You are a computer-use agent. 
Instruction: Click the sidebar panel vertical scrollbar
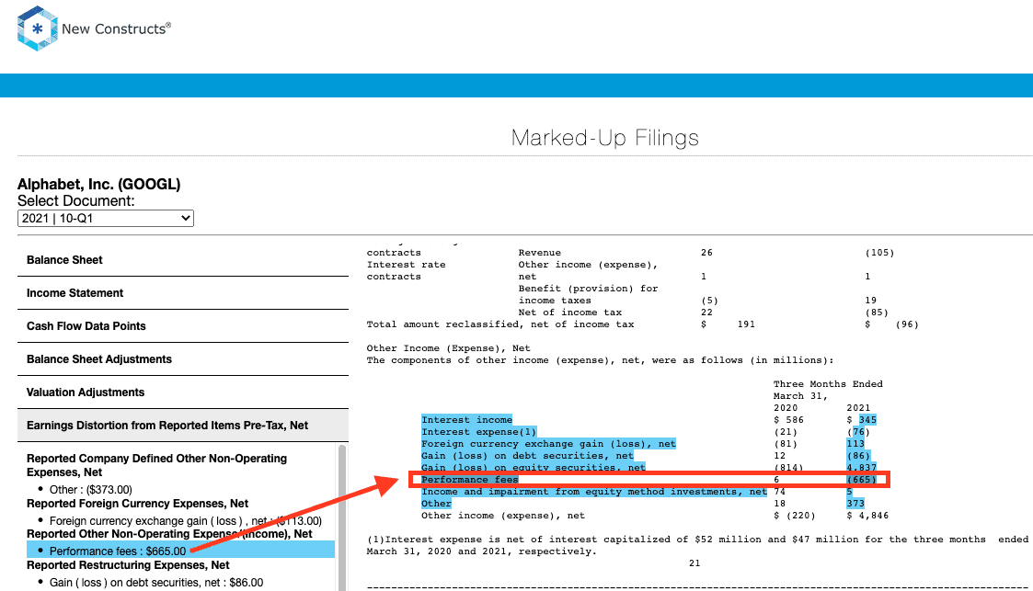click(342, 517)
